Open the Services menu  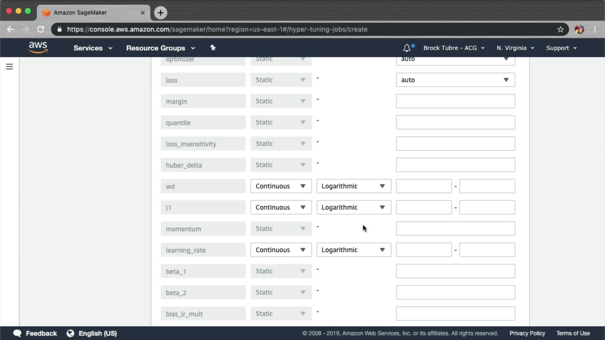pyautogui.click(x=93, y=48)
